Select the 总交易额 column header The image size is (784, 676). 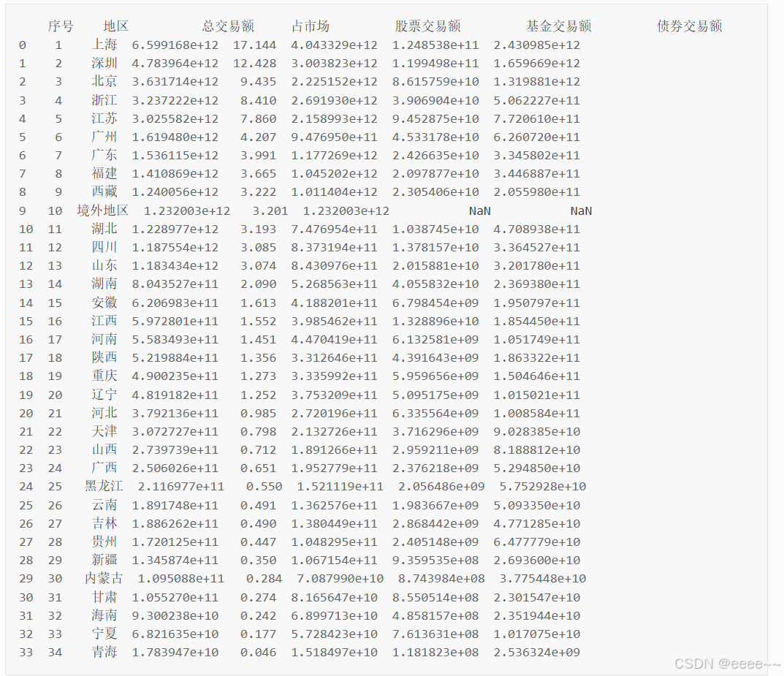[x=228, y=26]
